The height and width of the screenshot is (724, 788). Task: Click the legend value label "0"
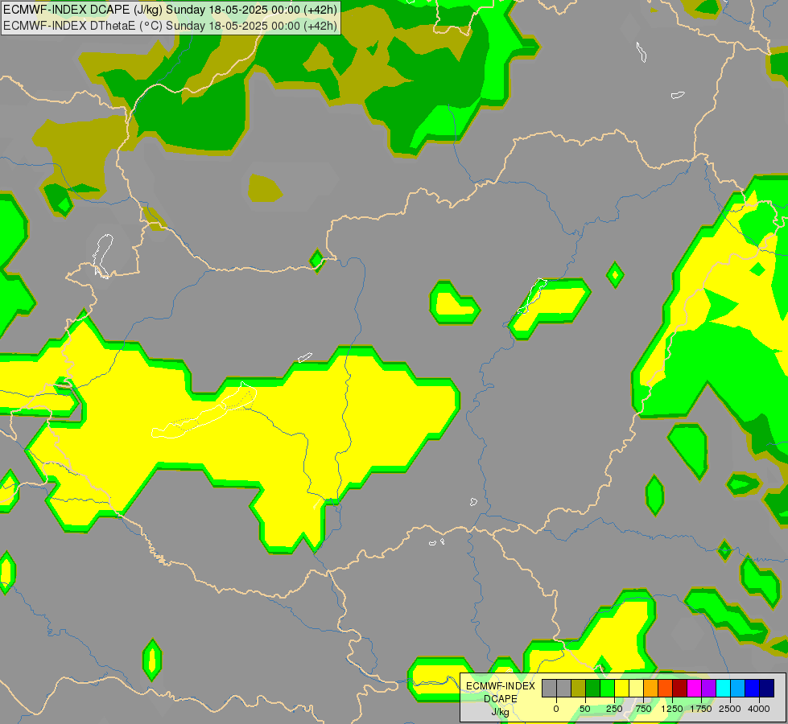(556, 709)
